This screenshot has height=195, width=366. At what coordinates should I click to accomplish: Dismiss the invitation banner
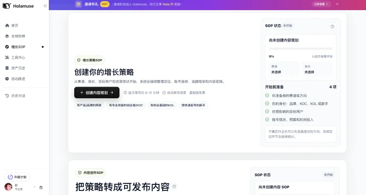coord(338,4)
